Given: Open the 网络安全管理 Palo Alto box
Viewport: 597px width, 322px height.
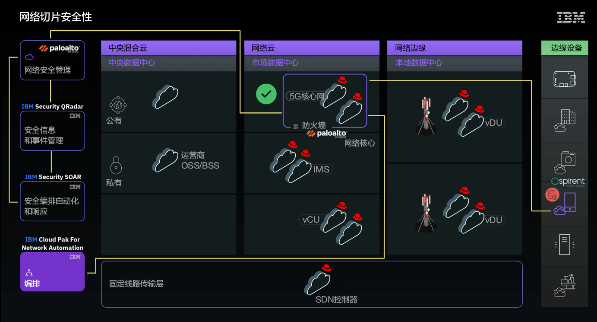Looking at the screenshot, I should click(53, 60).
